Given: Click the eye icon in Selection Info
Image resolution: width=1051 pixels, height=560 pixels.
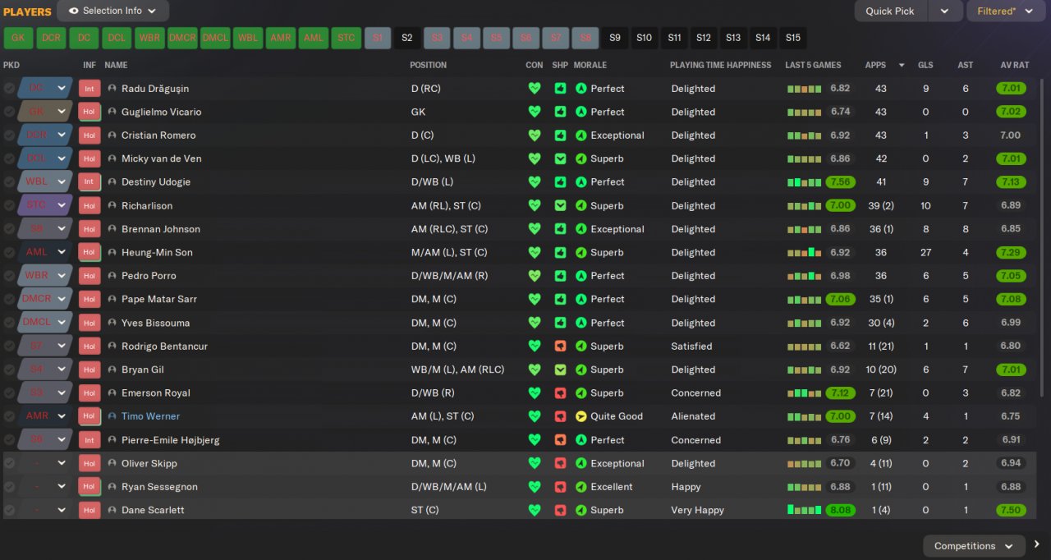Looking at the screenshot, I should 74,11.
